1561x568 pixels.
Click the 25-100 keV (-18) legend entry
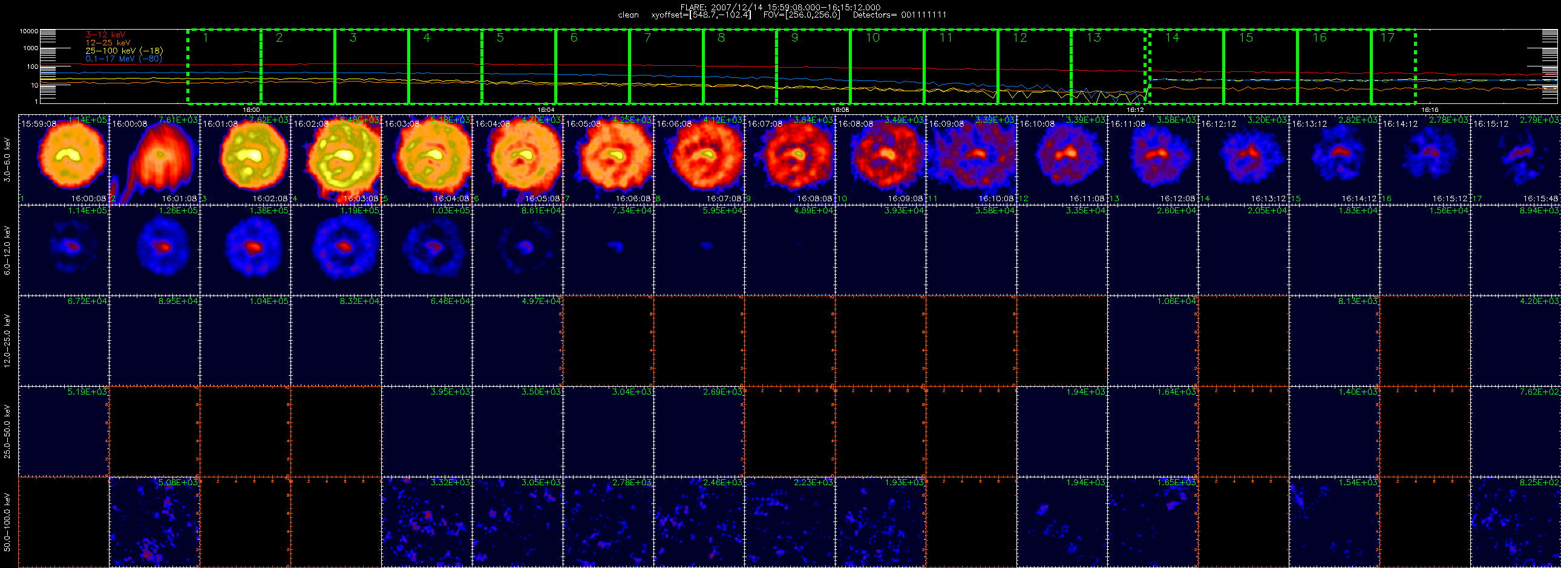point(124,51)
